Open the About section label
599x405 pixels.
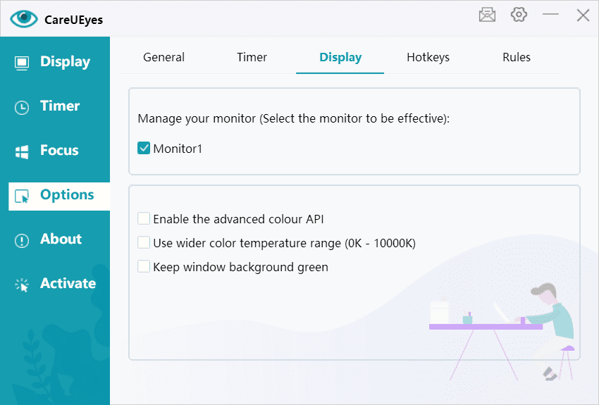61,239
